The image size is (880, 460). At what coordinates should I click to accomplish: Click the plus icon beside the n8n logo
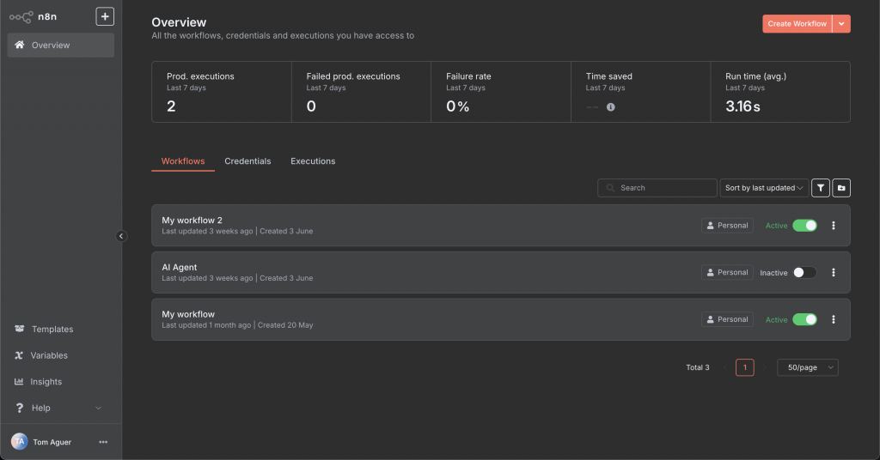tap(105, 16)
